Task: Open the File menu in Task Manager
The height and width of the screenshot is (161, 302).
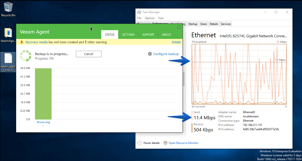Action: tap(139, 18)
